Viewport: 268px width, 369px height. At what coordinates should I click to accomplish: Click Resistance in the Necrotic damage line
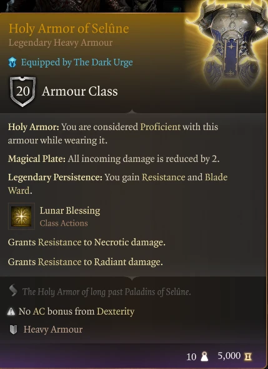pyautogui.click(x=60, y=242)
